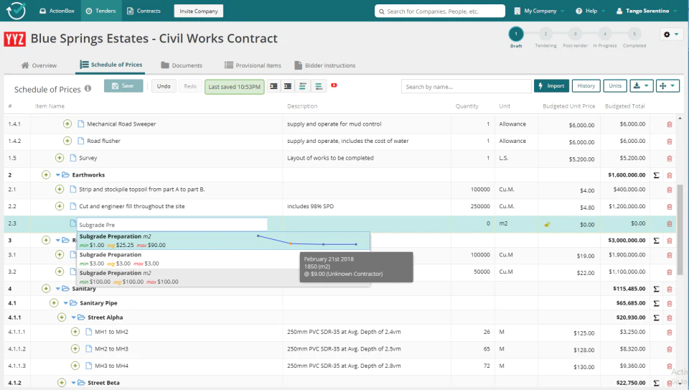The image size is (689, 390).
Task: Collapse the Street Alpha folder
Action: coord(73,317)
